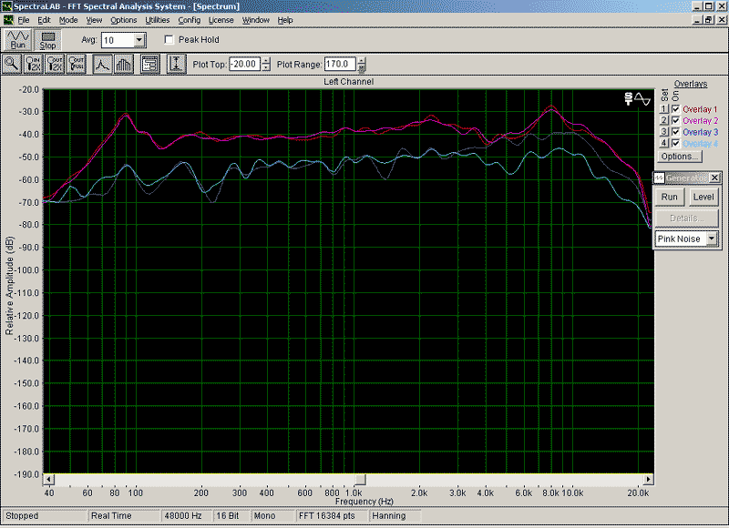Switch to bar graph display icon

(125, 64)
